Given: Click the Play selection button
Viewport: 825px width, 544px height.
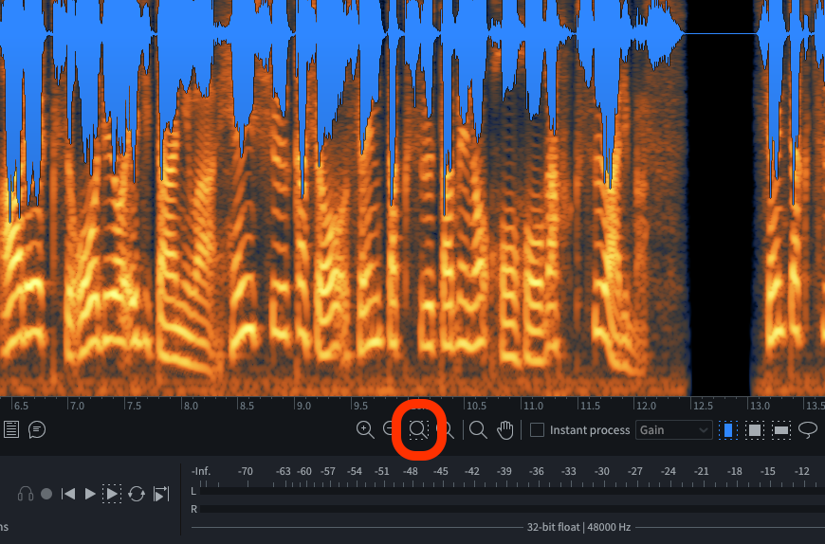Looking at the screenshot, I should coord(112,494).
